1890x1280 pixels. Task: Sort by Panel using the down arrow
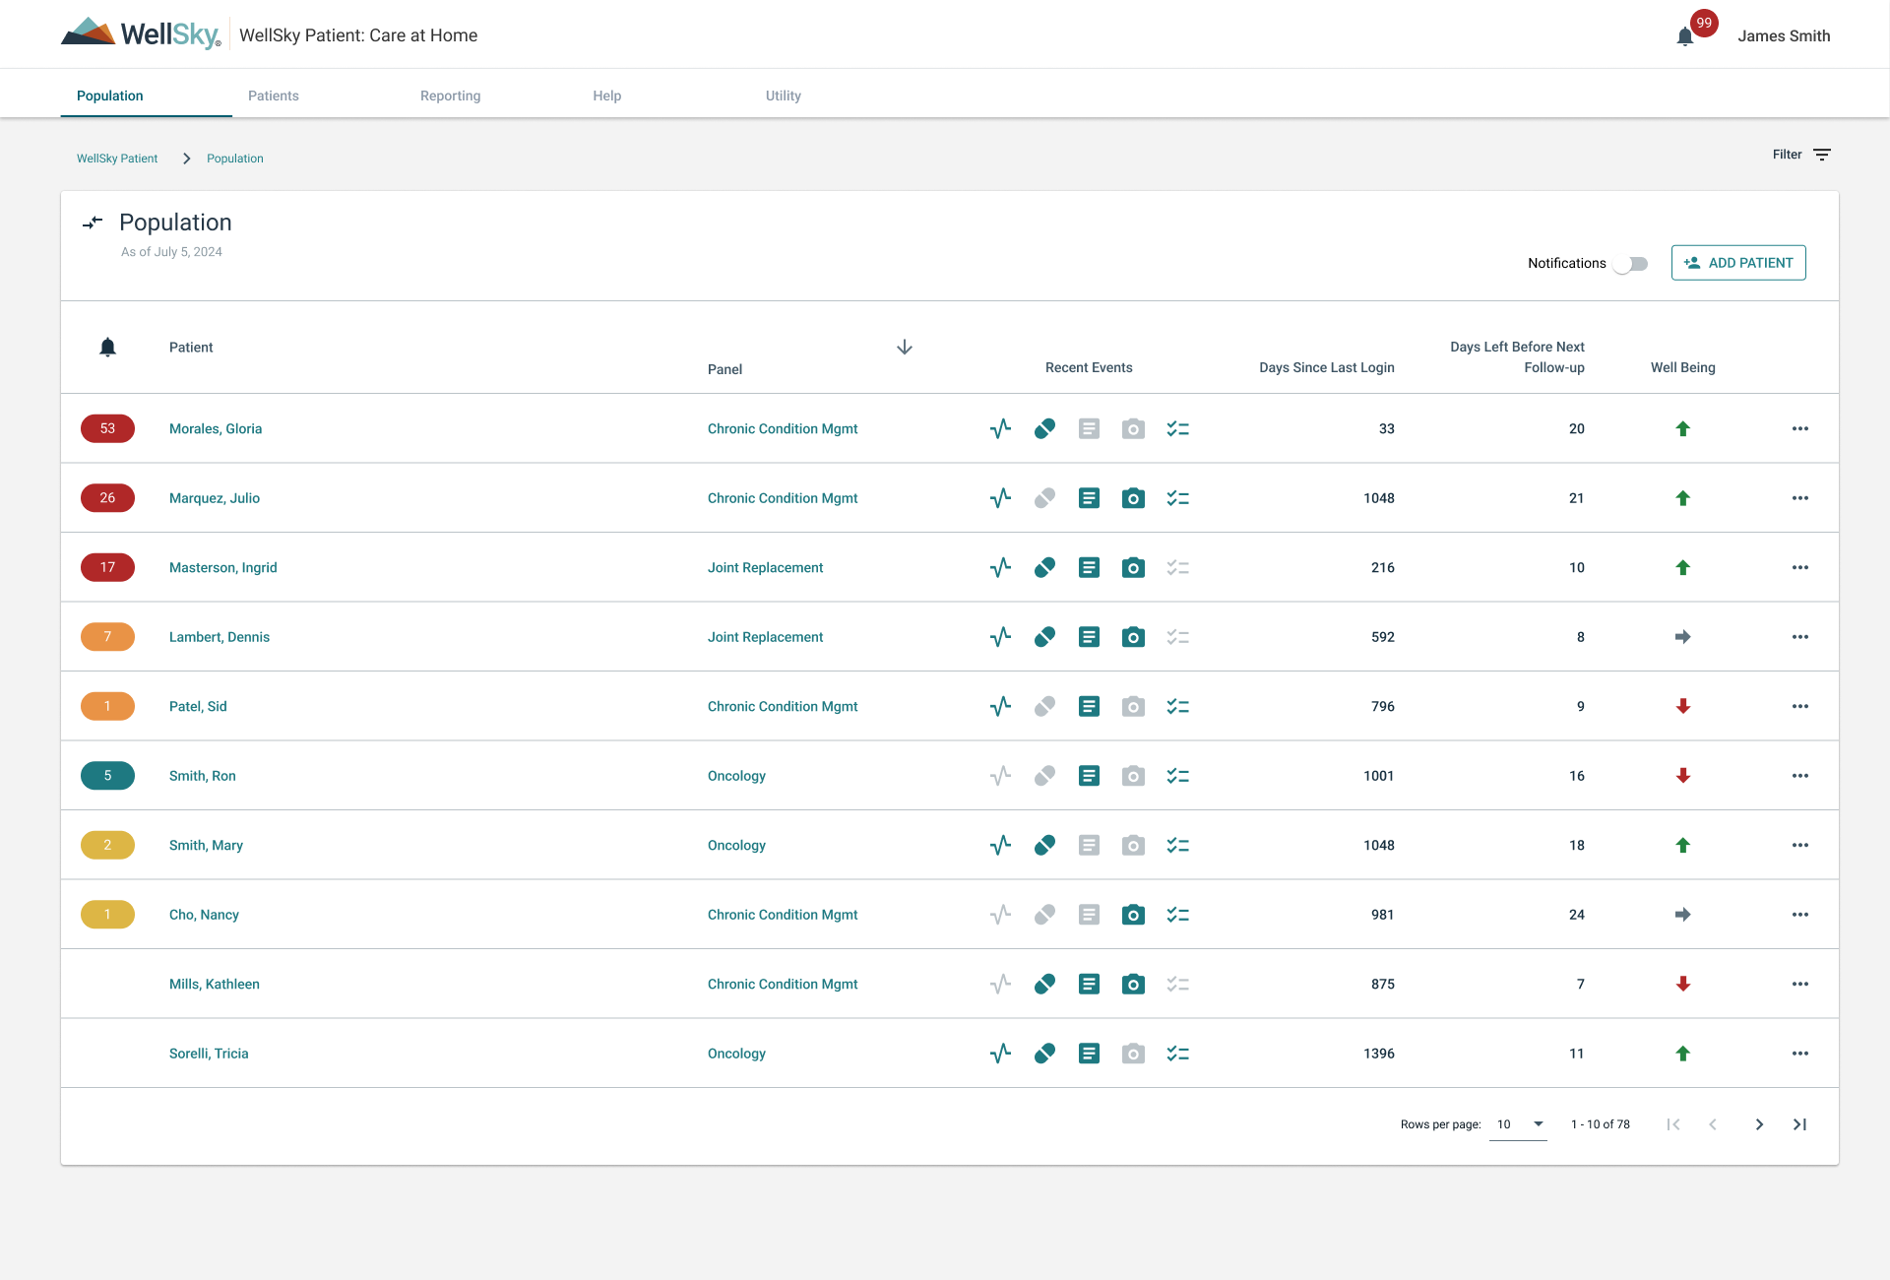click(x=905, y=347)
